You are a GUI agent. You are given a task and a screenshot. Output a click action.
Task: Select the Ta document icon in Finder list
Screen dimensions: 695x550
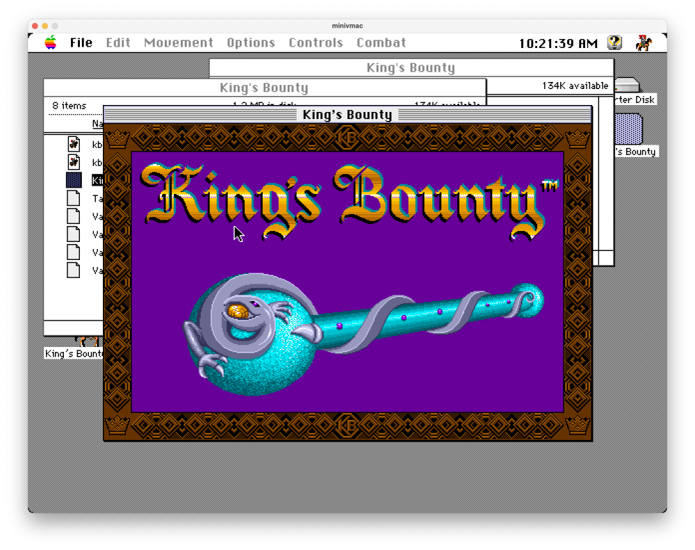74,198
